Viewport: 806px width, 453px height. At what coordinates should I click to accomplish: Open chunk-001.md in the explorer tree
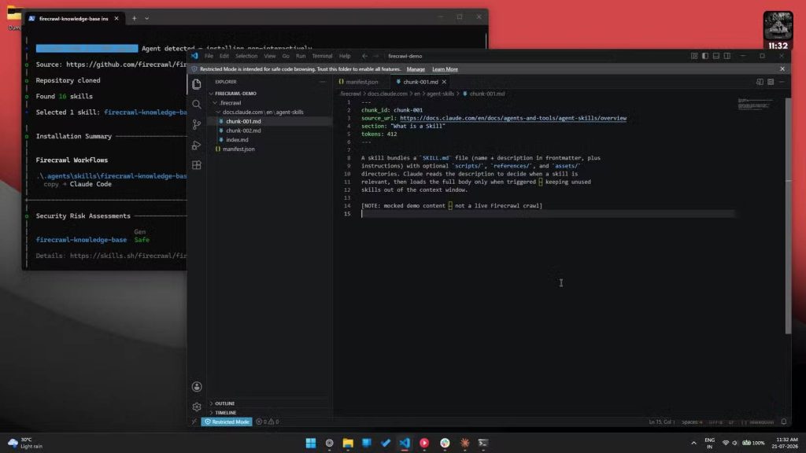[270, 121]
